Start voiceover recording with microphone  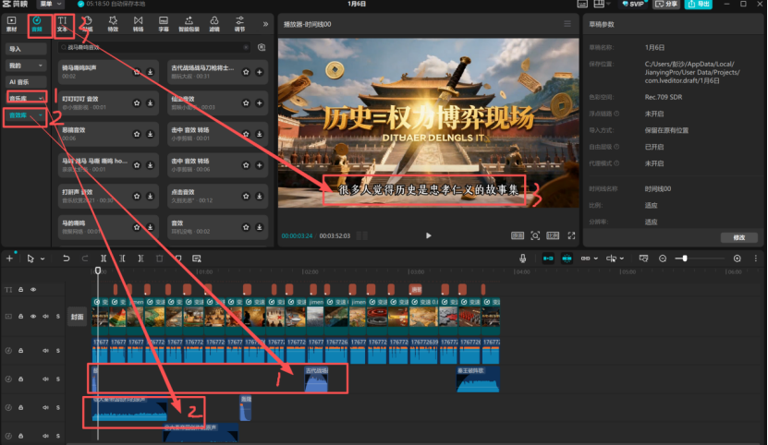(x=522, y=259)
